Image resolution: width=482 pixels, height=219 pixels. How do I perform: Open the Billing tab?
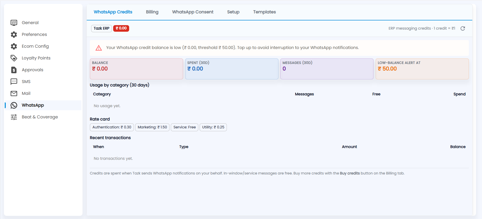coord(152,12)
